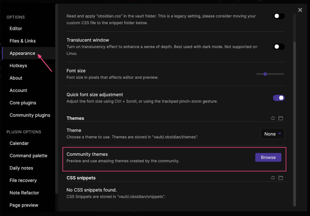The image size is (310, 216).
Task: Click the sidebar scrollbar
Action: pyautogui.click(x=57, y=99)
